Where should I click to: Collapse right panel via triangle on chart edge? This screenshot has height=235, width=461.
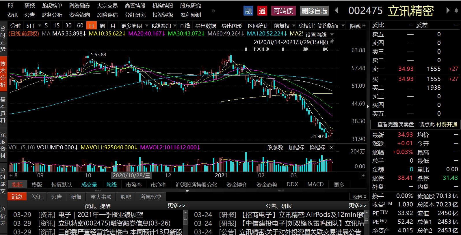click(368, 106)
